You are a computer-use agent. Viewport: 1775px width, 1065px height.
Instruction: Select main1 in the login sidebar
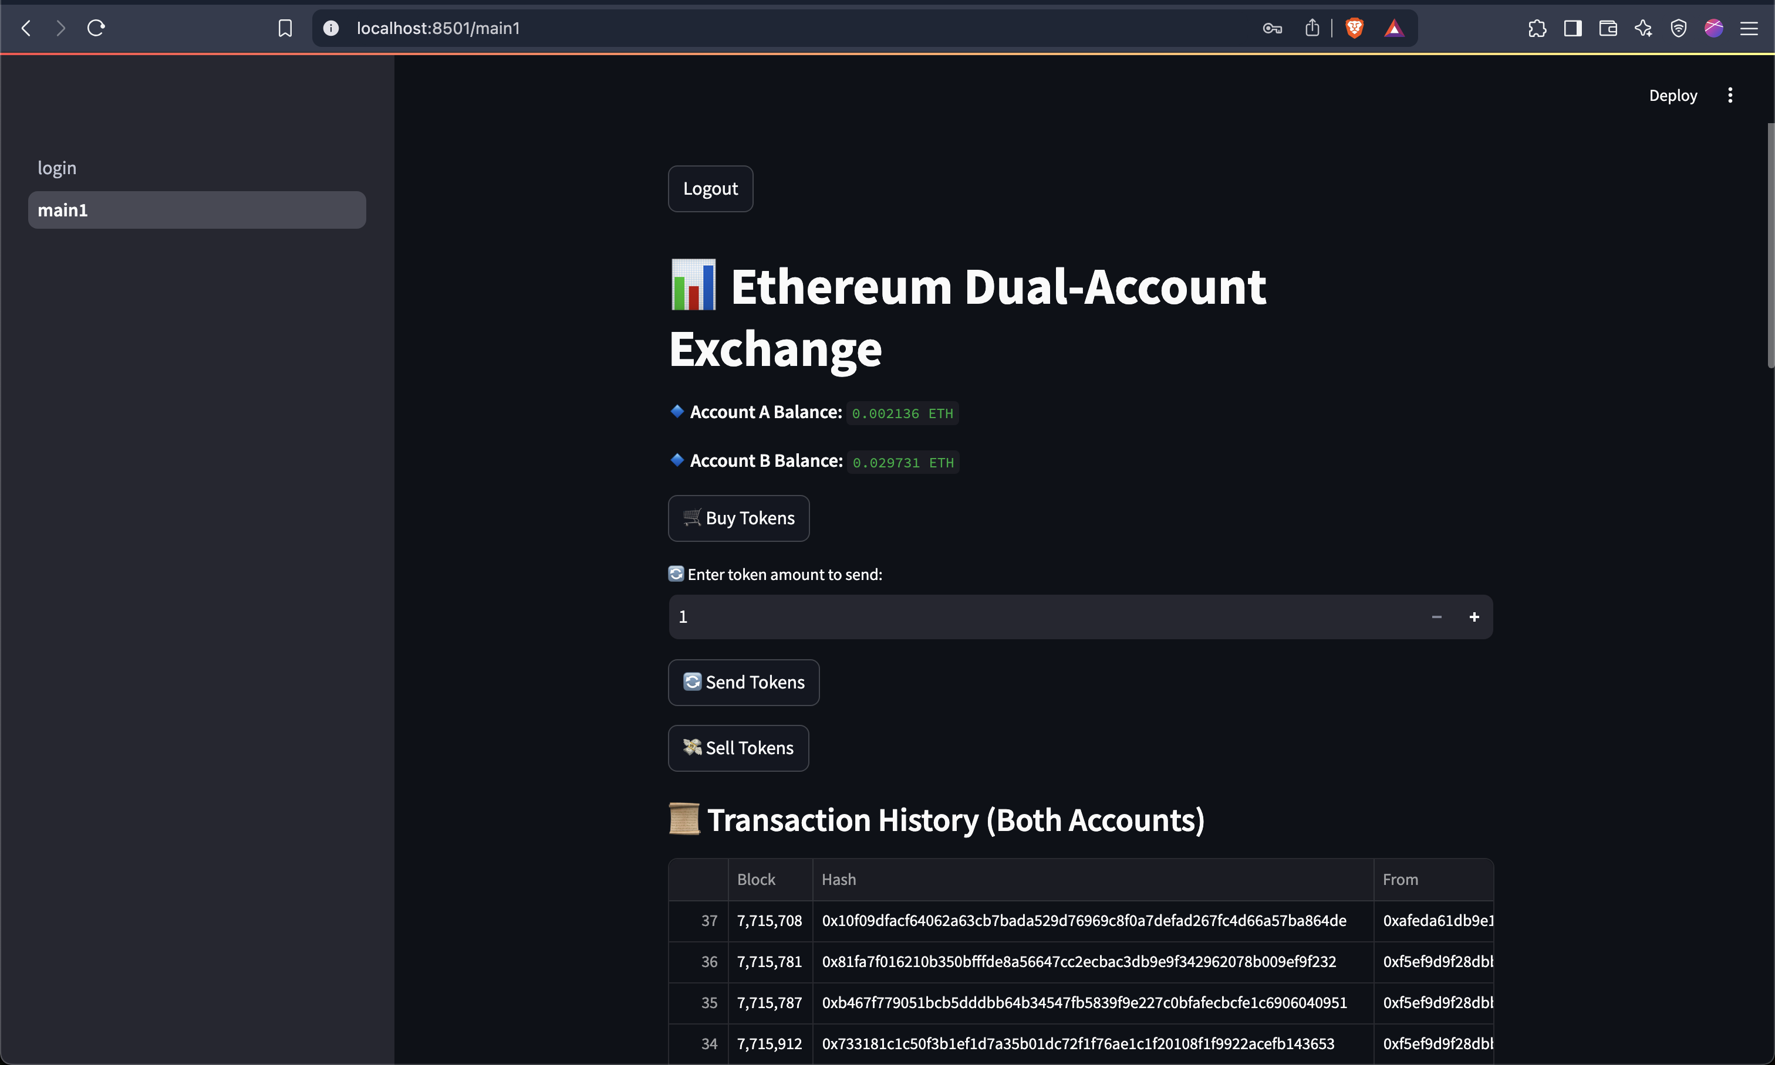coord(197,209)
